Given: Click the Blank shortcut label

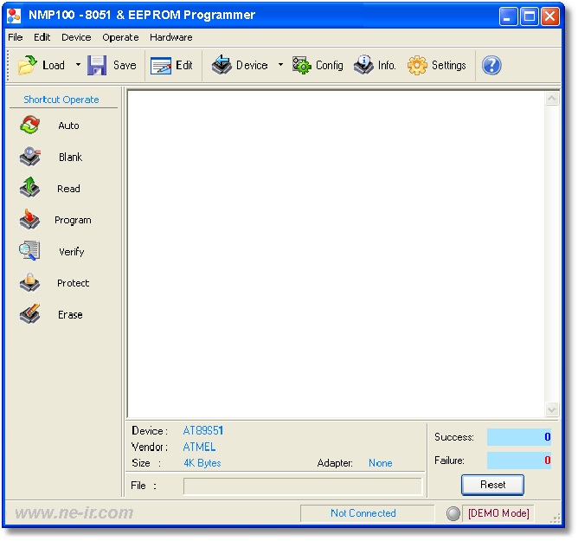Looking at the screenshot, I should coord(70,157).
